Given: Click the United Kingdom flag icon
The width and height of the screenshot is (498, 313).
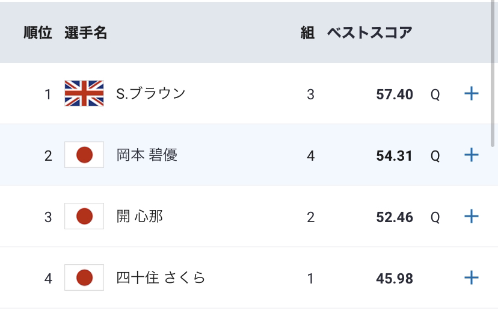Looking at the screenshot, I should (x=84, y=93).
